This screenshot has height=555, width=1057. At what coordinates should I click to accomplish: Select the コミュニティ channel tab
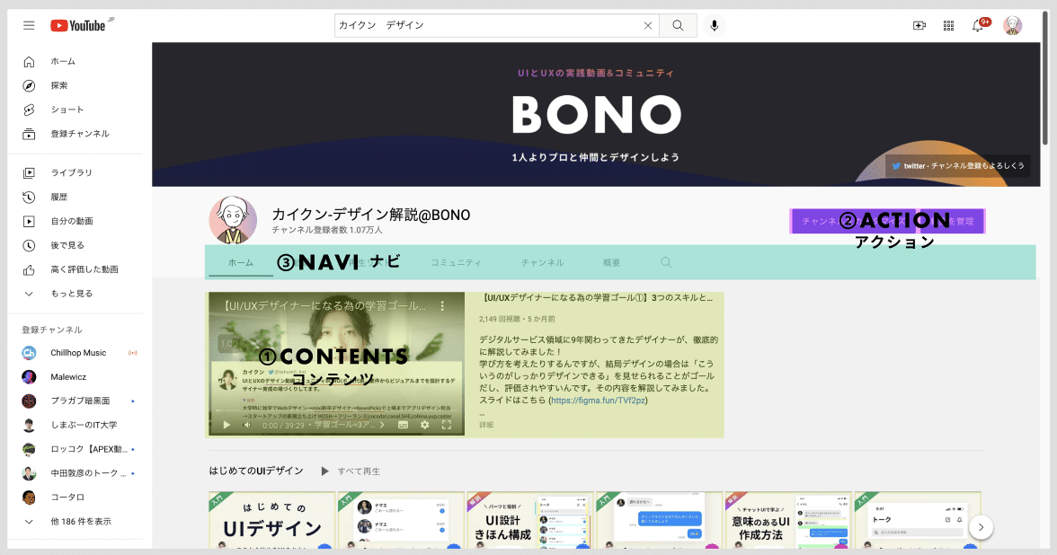[x=457, y=262]
